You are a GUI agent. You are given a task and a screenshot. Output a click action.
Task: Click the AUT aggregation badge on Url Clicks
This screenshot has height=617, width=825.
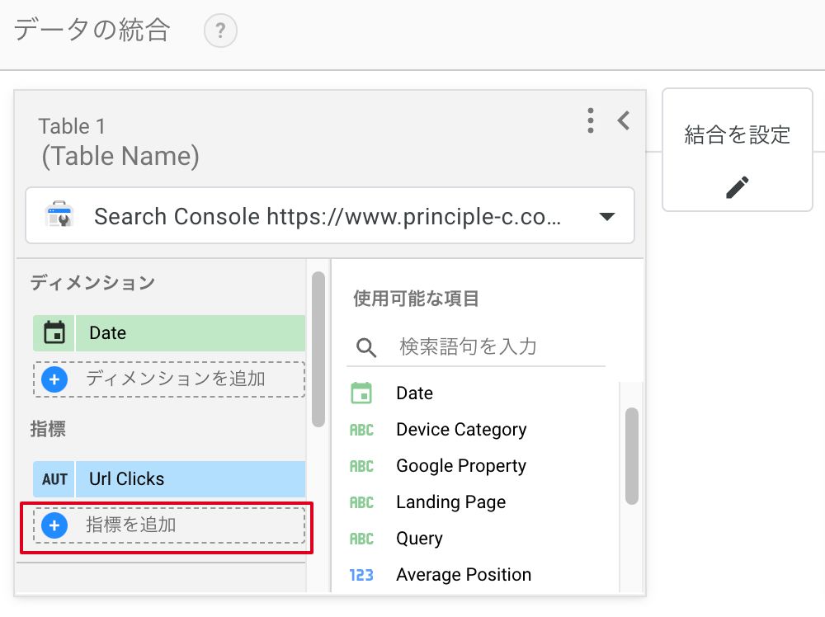click(x=54, y=479)
